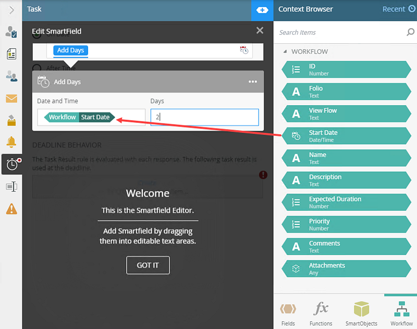Click the Workflow Start Date token

click(80, 117)
